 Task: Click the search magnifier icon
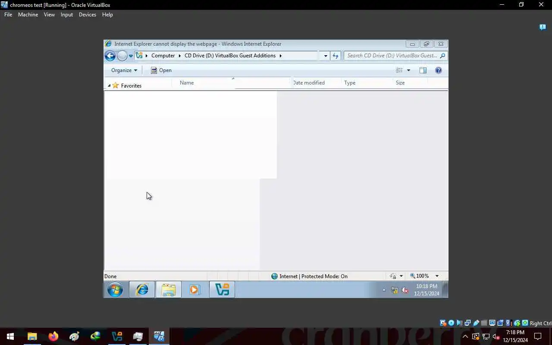(x=442, y=56)
